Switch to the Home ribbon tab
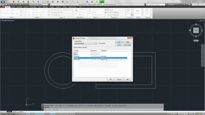This screenshot has width=205, height=115. pos(7,7)
